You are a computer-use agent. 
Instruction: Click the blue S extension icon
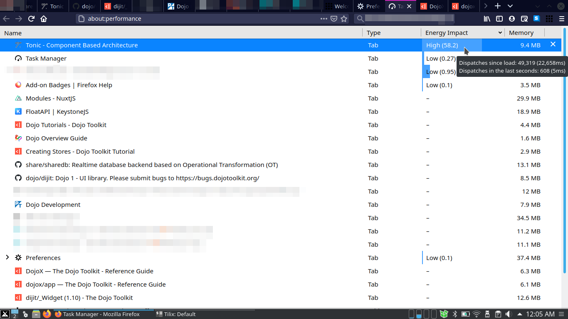(x=537, y=19)
